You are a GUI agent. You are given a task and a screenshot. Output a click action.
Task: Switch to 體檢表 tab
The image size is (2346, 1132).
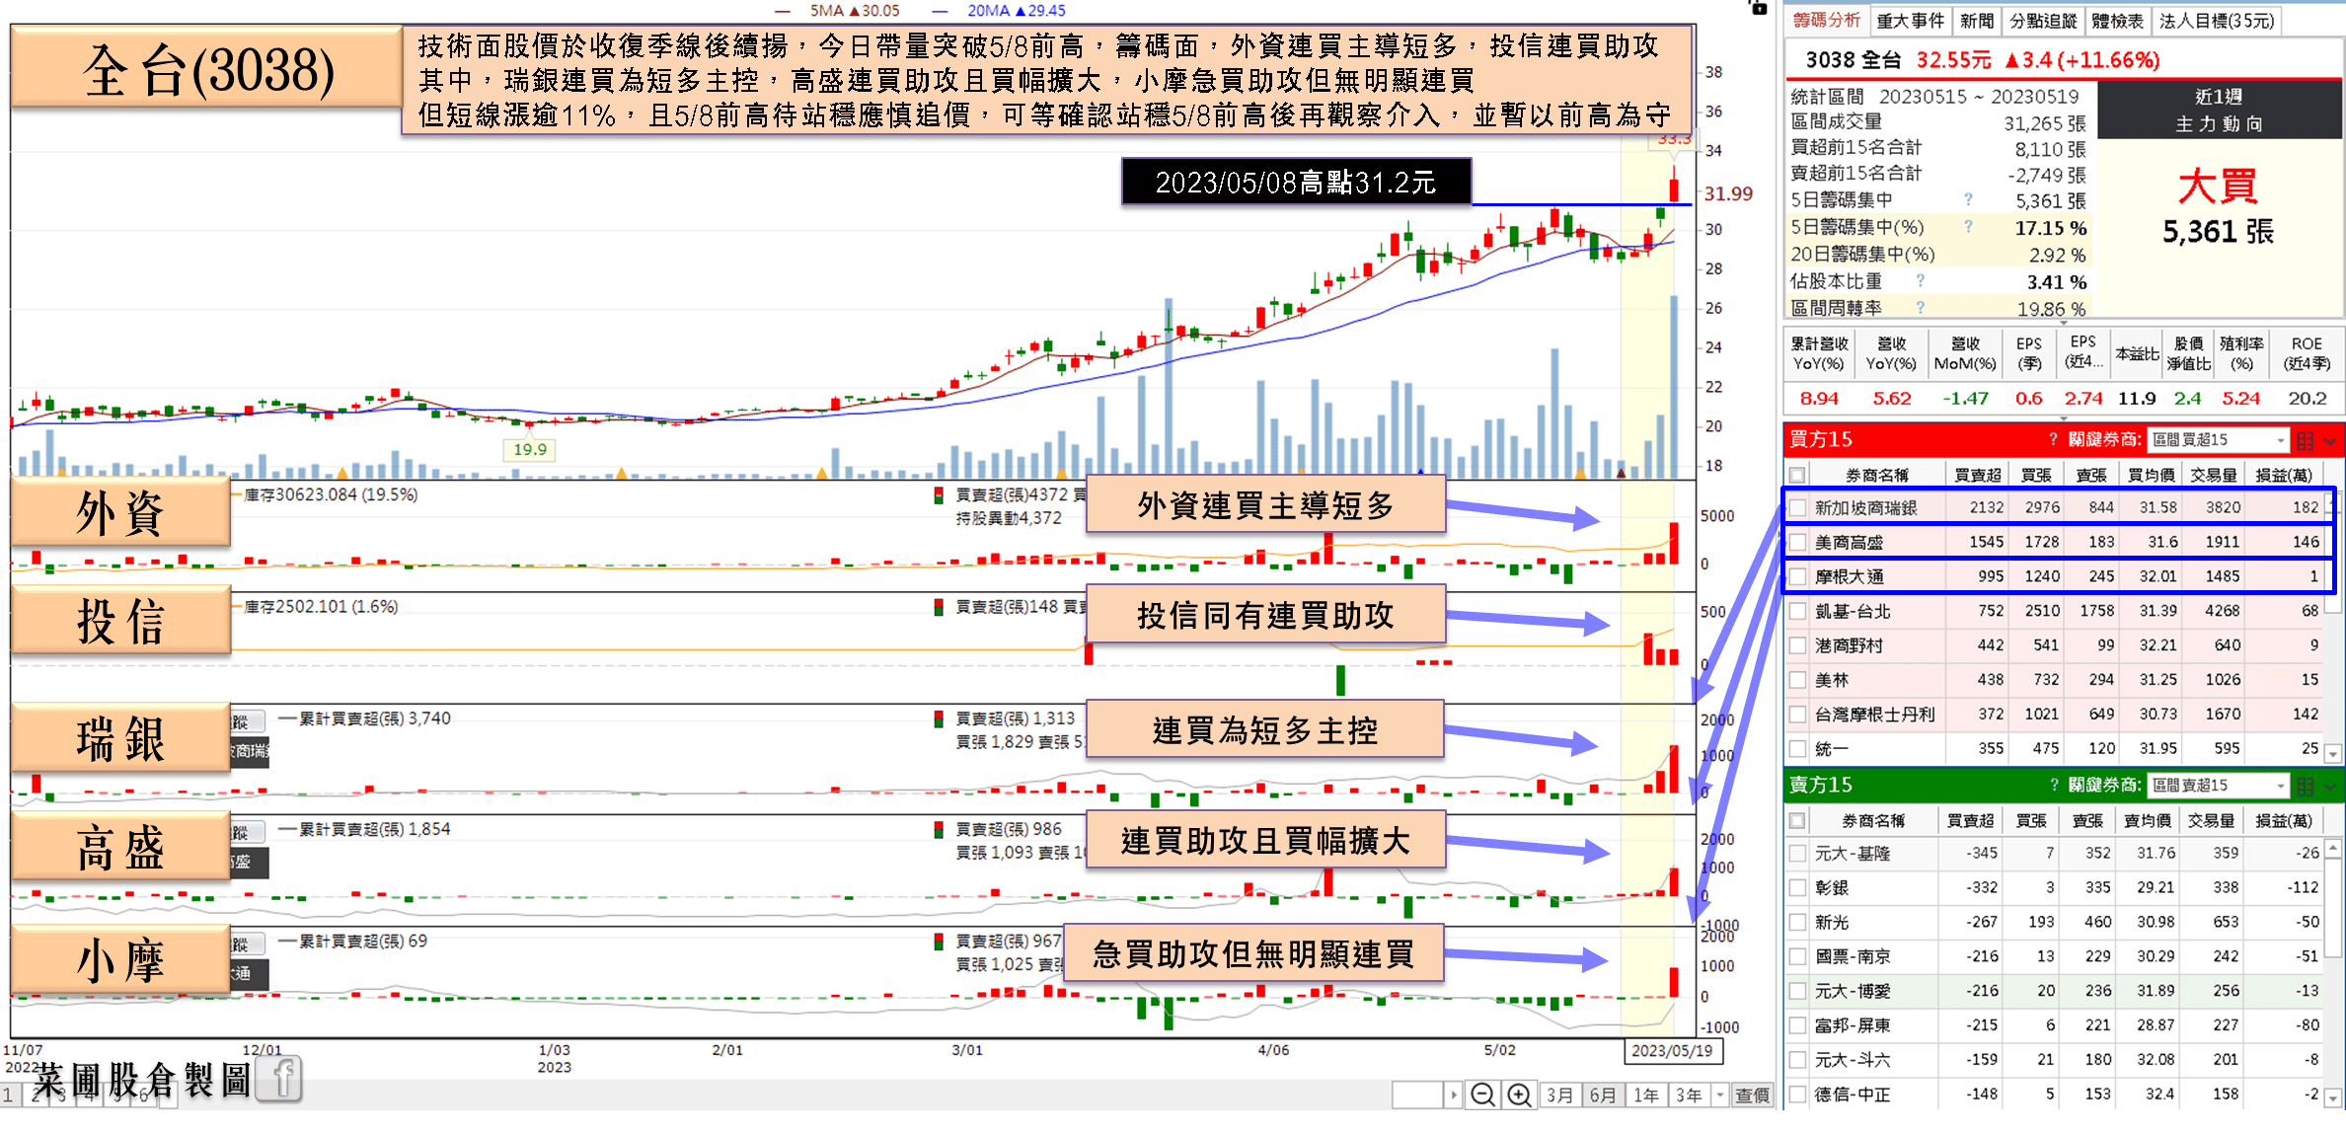[2117, 21]
